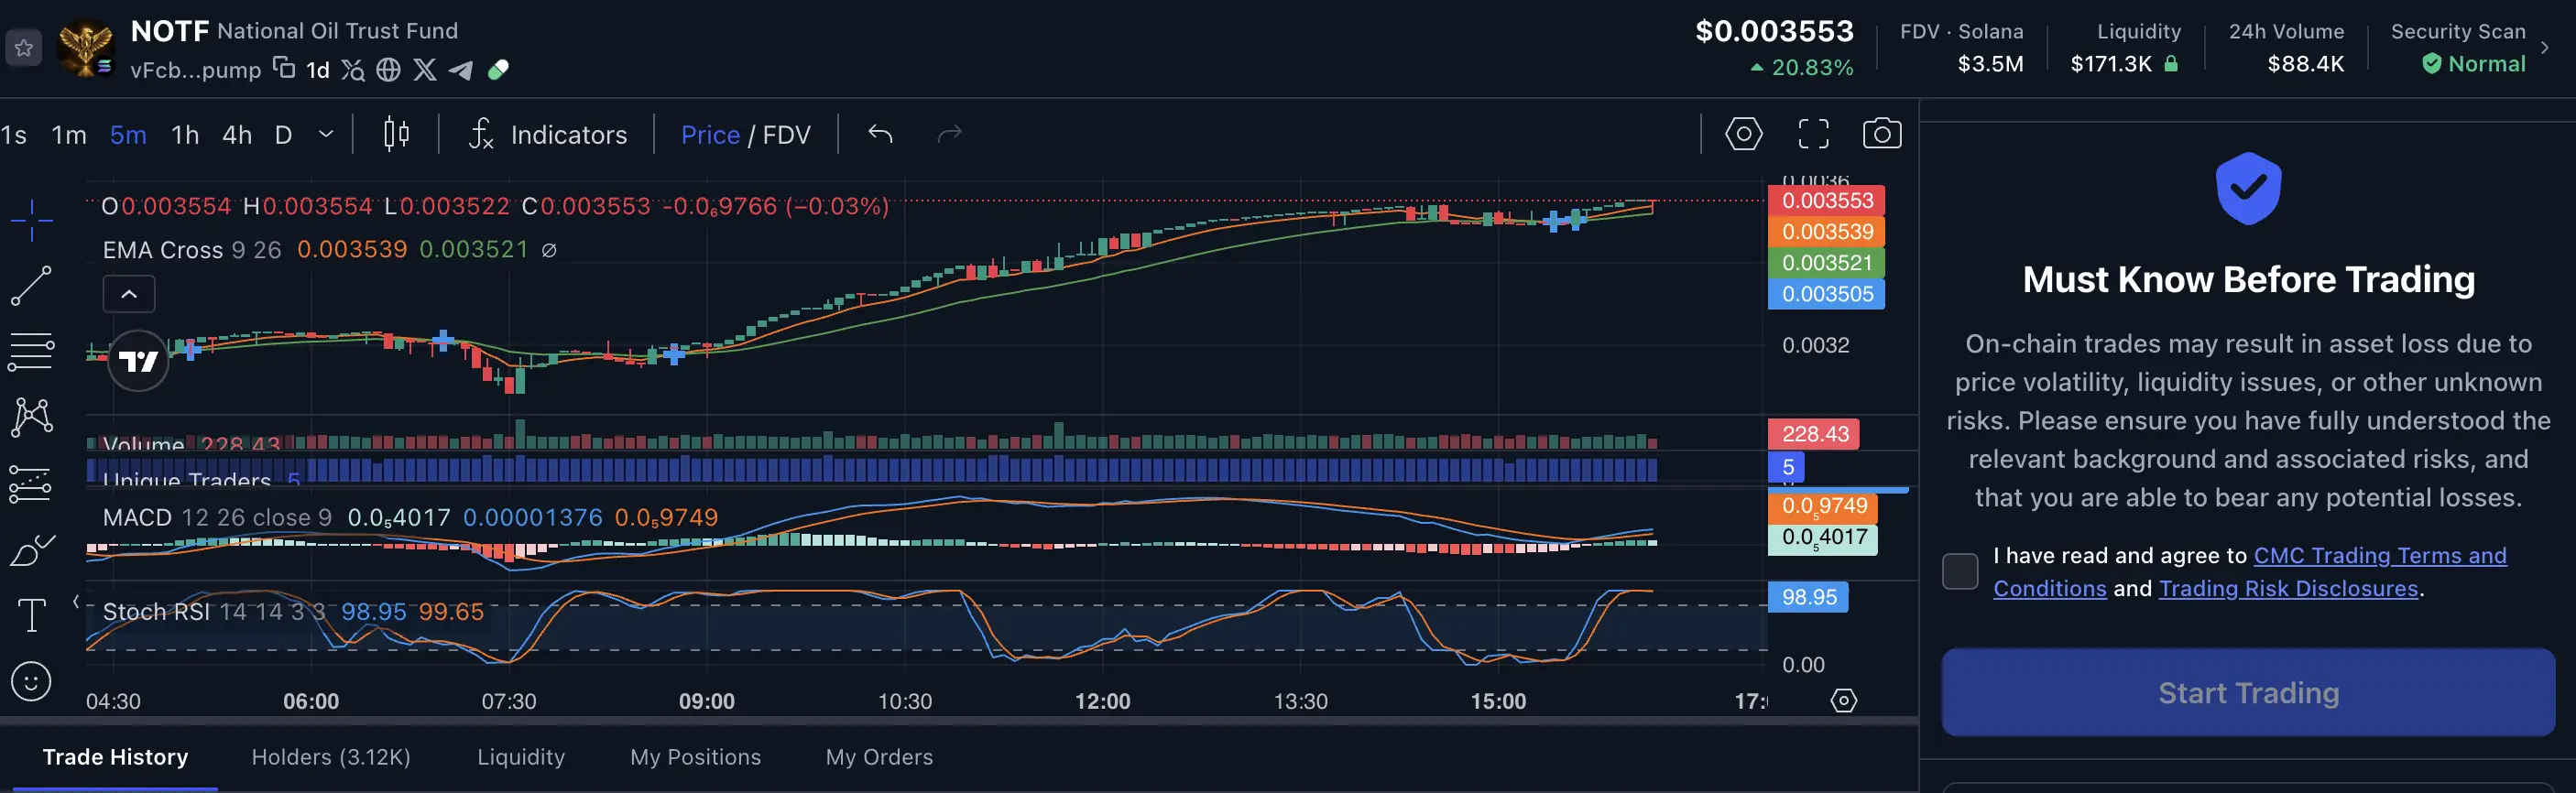Select the 1s timeframe
2576x793 pixels.
(x=14, y=134)
